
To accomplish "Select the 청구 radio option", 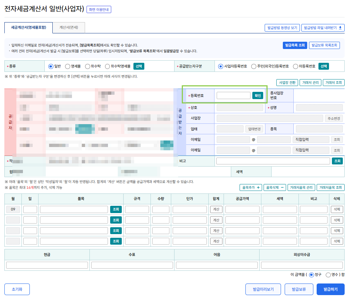I will pos(312,275).
